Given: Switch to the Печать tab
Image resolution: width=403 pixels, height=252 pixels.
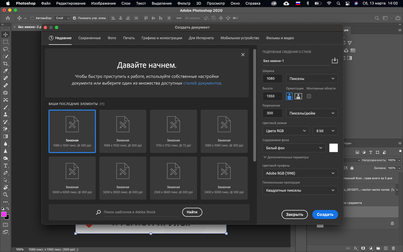Looking at the screenshot, I should 129,38.
